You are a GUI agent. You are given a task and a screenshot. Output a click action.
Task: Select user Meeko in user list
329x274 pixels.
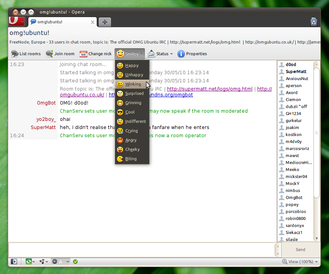[296, 169]
